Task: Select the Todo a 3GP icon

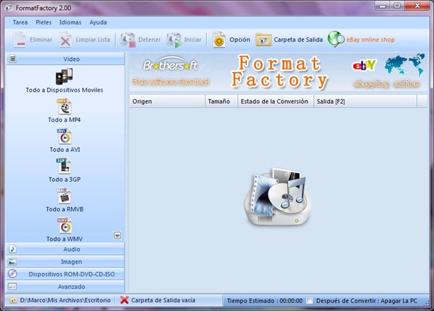Action: coord(64,166)
